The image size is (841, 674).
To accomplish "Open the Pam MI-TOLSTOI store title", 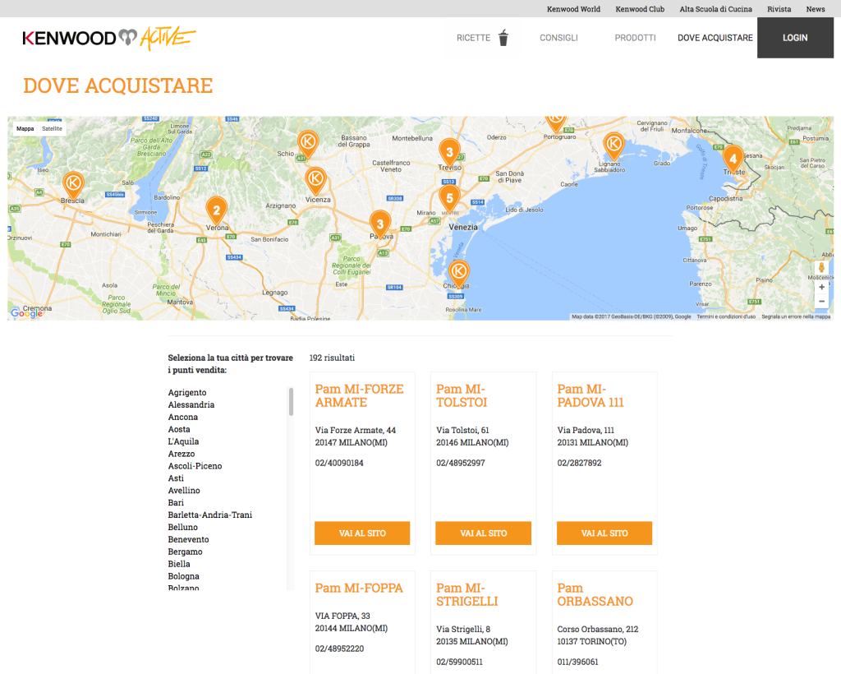I will point(462,395).
